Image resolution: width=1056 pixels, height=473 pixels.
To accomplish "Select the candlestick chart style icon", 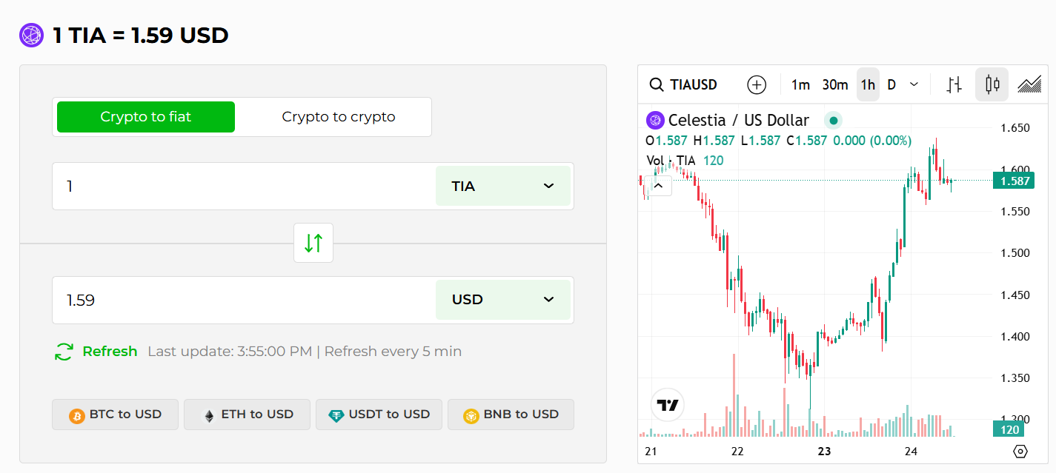I will pos(991,84).
